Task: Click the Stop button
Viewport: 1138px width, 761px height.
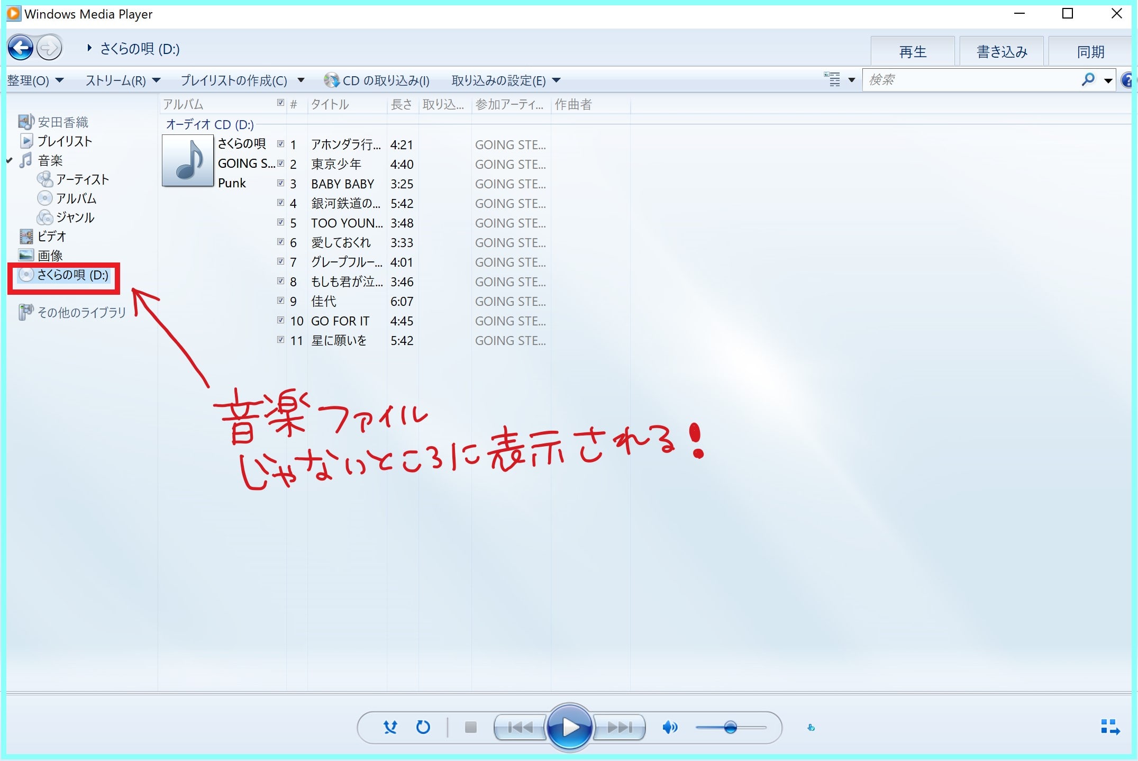Action: (x=471, y=728)
